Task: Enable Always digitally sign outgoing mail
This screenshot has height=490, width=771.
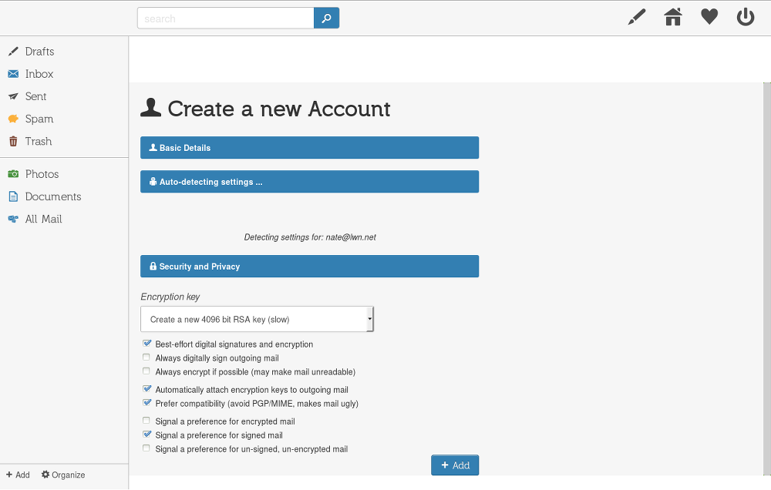Action: [146, 357]
